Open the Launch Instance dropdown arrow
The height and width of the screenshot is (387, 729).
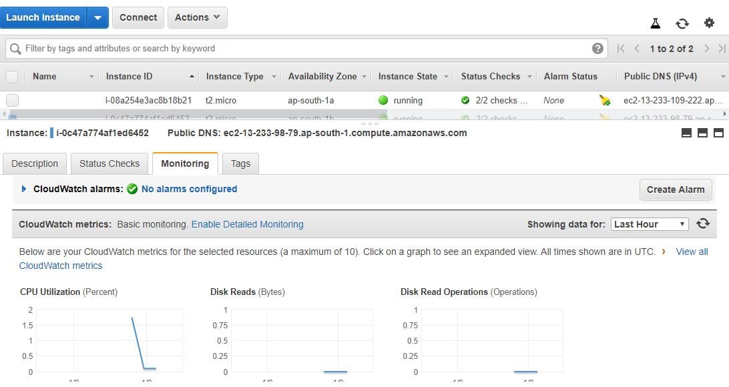pyautogui.click(x=97, y=17)
